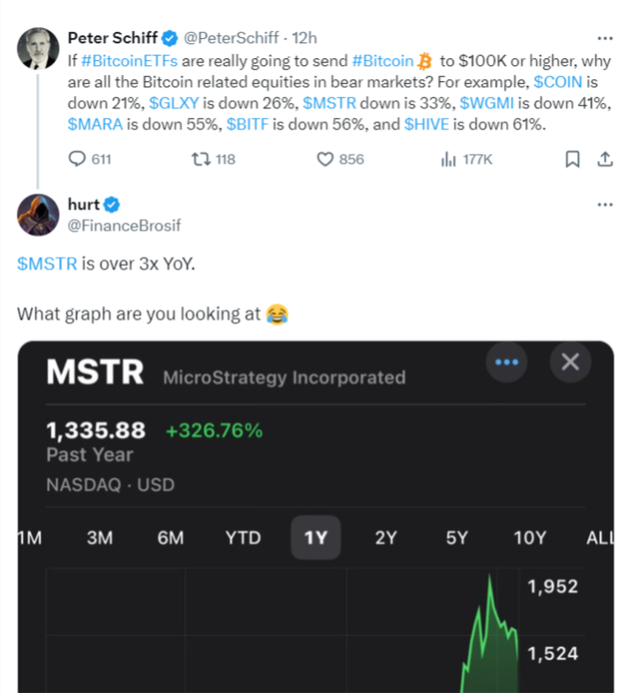Open replies on Peter Schiff's tweet
632x693 pixels.
90,159
